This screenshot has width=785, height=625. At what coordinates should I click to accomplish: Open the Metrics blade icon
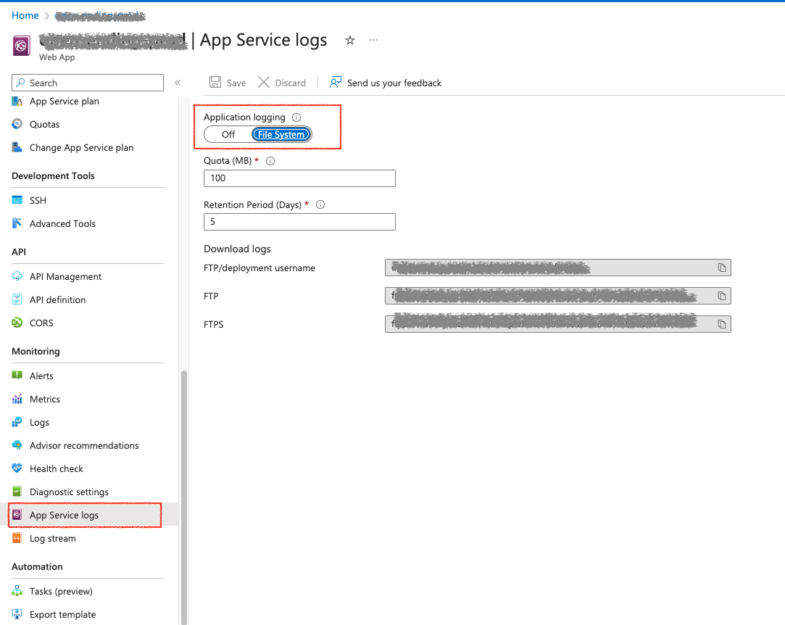pyautogui.click(x=16, y=399)
